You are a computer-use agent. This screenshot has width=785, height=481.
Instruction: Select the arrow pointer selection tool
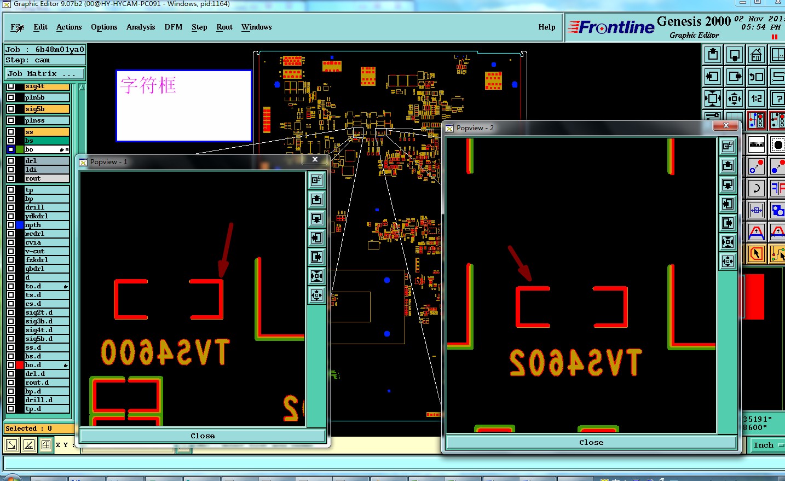click(x=757, y=253)
